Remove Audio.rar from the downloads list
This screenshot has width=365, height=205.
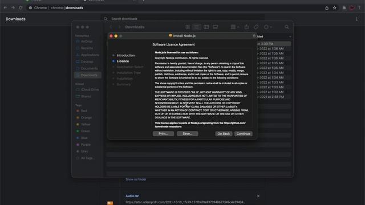[258, 196]
